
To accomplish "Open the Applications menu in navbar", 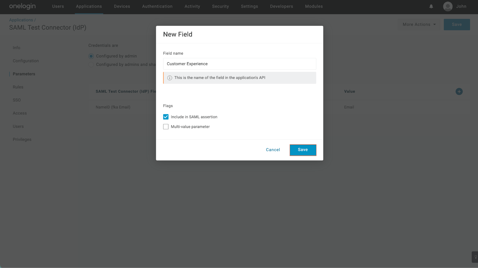I will (x=89, y=6).
